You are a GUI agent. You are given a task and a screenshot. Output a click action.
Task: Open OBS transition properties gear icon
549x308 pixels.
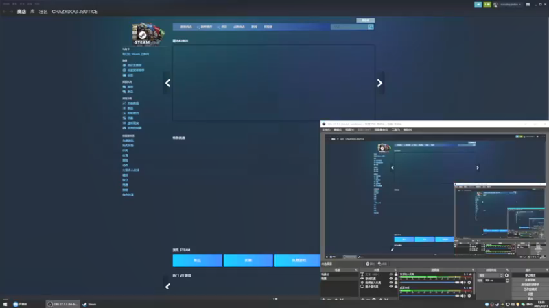506,275
